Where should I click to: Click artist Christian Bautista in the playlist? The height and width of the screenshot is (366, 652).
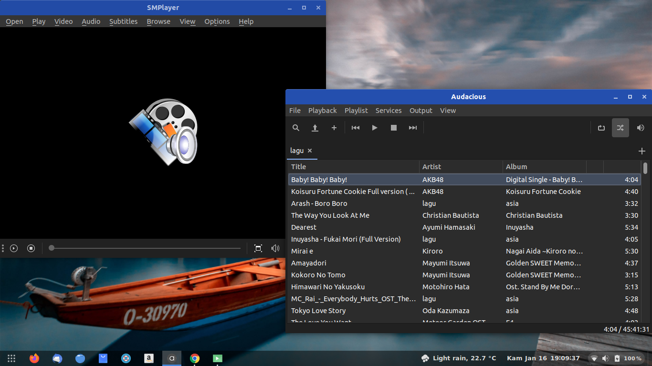point(451,215)
